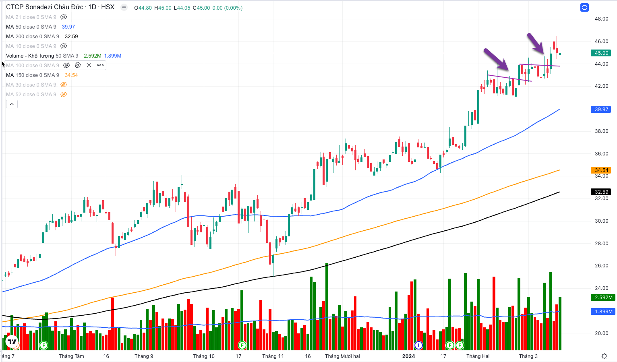Click the blue square icon at top right
The width and height of the screenshot is (617, 362).
(585, 7)
